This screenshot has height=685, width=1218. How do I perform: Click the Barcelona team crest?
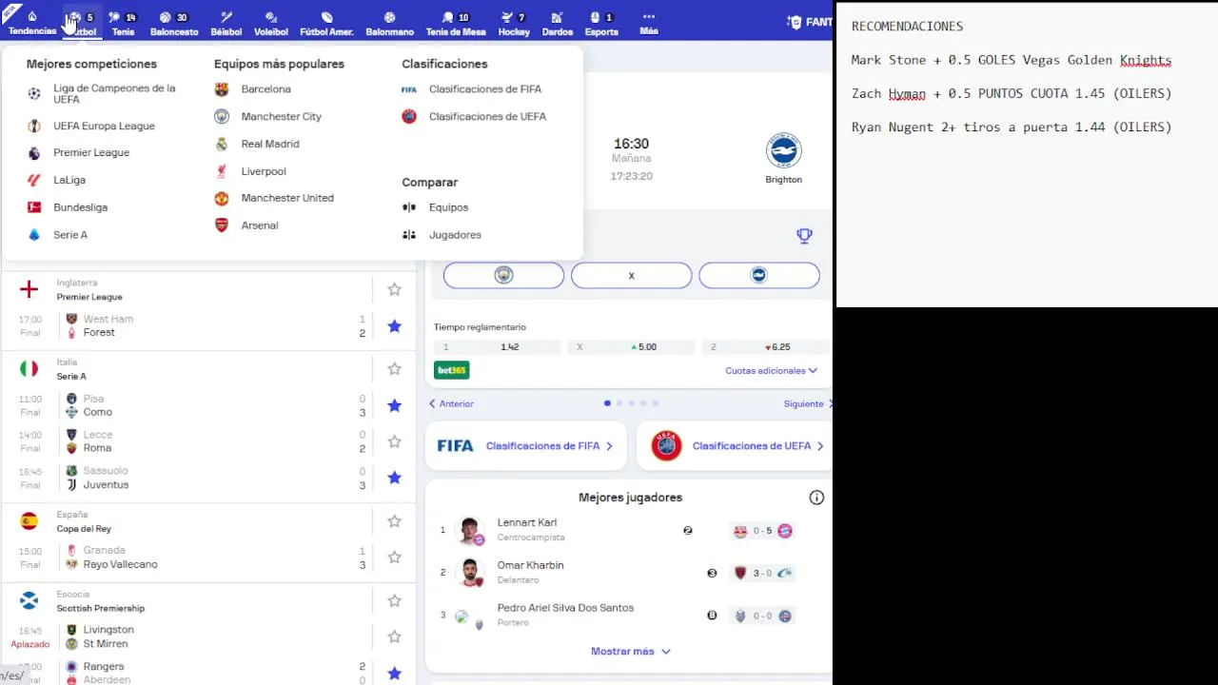[222, 89]
